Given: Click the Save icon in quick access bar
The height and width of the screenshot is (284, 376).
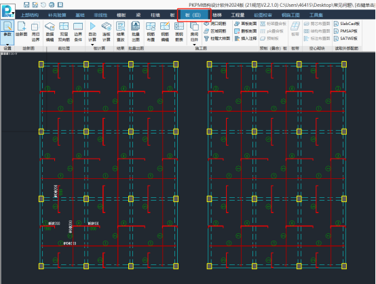Looking at the screenshot, I should click(26, 5).
